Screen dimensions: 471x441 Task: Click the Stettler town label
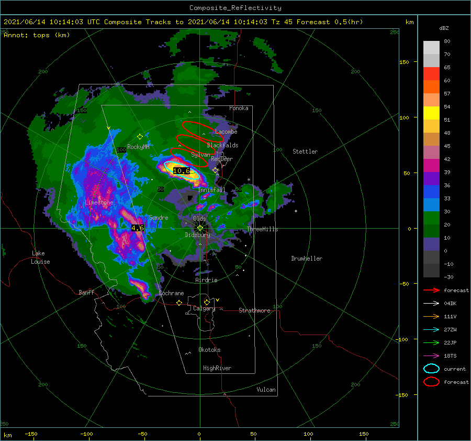305,152
